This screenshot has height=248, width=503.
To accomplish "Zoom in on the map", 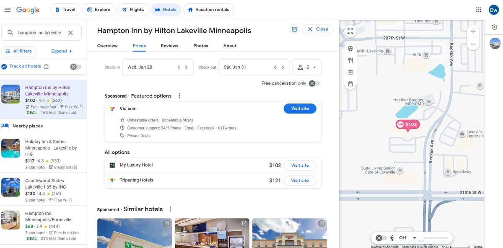I will (x=473, y=31).
